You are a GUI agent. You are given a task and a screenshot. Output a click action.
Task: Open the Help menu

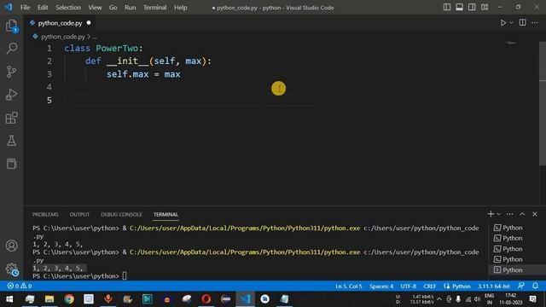pos(180,8)
